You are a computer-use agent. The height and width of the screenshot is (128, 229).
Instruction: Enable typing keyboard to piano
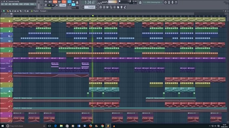(x=69, y=2)
